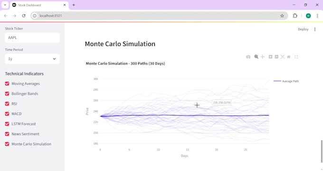The image size is (323, 171).
Task: Disable the News Sentiment checkbox
Action: coord(7,134)
